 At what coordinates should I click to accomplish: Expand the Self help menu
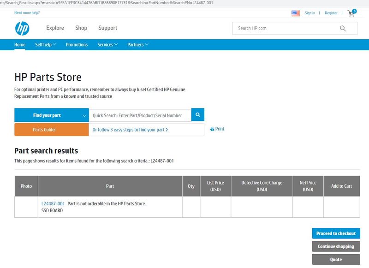(46, 45)
